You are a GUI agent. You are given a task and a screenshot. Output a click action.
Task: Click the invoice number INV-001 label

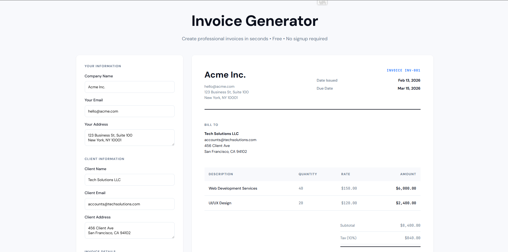click(x=403, y=70)
